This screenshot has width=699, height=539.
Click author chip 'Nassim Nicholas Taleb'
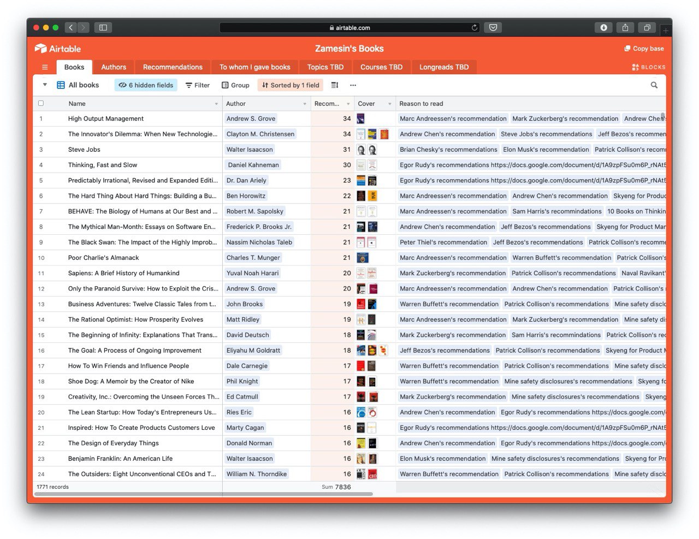(259, 242)
